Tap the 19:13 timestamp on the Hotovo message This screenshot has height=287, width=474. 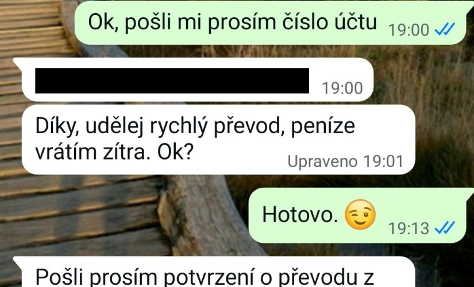point(409,228)
